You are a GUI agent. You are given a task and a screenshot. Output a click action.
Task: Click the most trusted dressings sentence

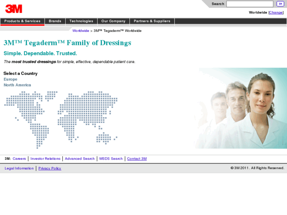[x=69, y=62]
